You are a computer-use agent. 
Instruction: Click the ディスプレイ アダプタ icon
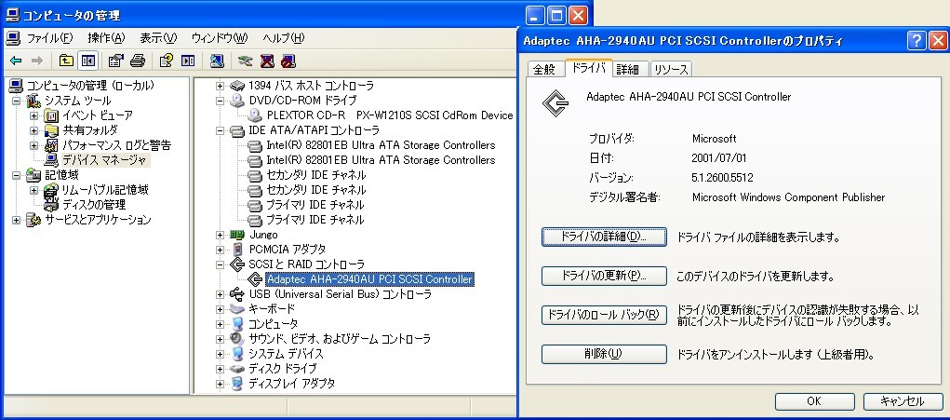237,384
